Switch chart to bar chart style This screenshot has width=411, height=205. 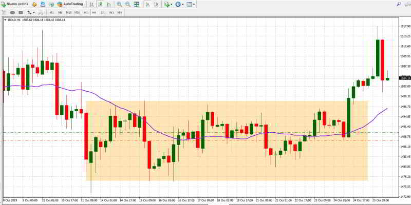pos(91,4)
